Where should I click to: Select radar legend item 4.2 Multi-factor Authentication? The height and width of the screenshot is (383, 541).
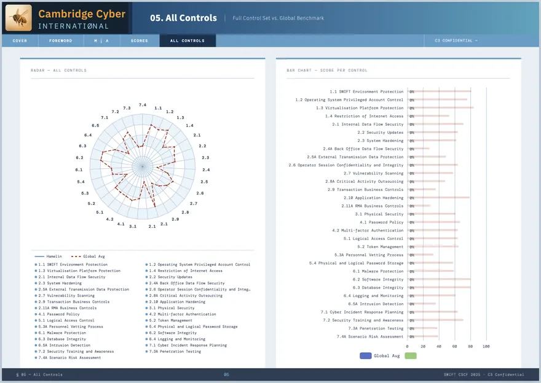[x=181, y=314]
